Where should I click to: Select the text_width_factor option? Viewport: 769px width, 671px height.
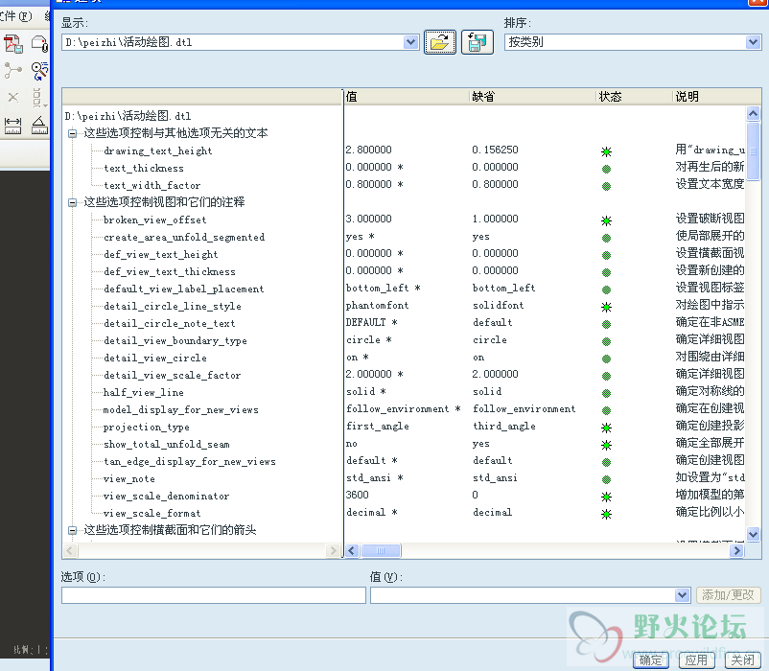[x=152, y=186]
